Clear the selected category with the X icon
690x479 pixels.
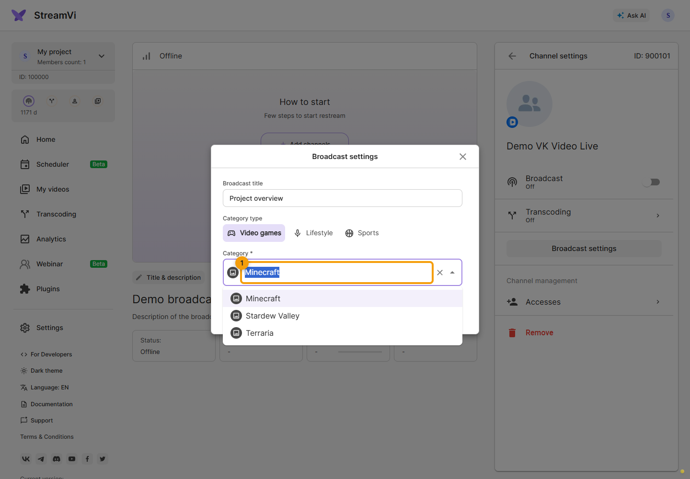point(440,273)
